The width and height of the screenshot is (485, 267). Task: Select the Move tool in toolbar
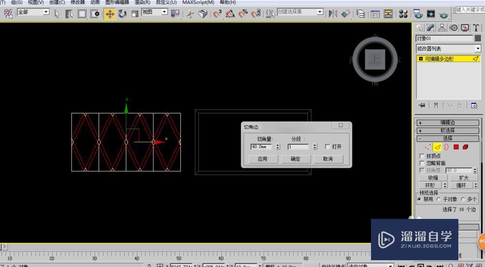(x=110, y=14)
